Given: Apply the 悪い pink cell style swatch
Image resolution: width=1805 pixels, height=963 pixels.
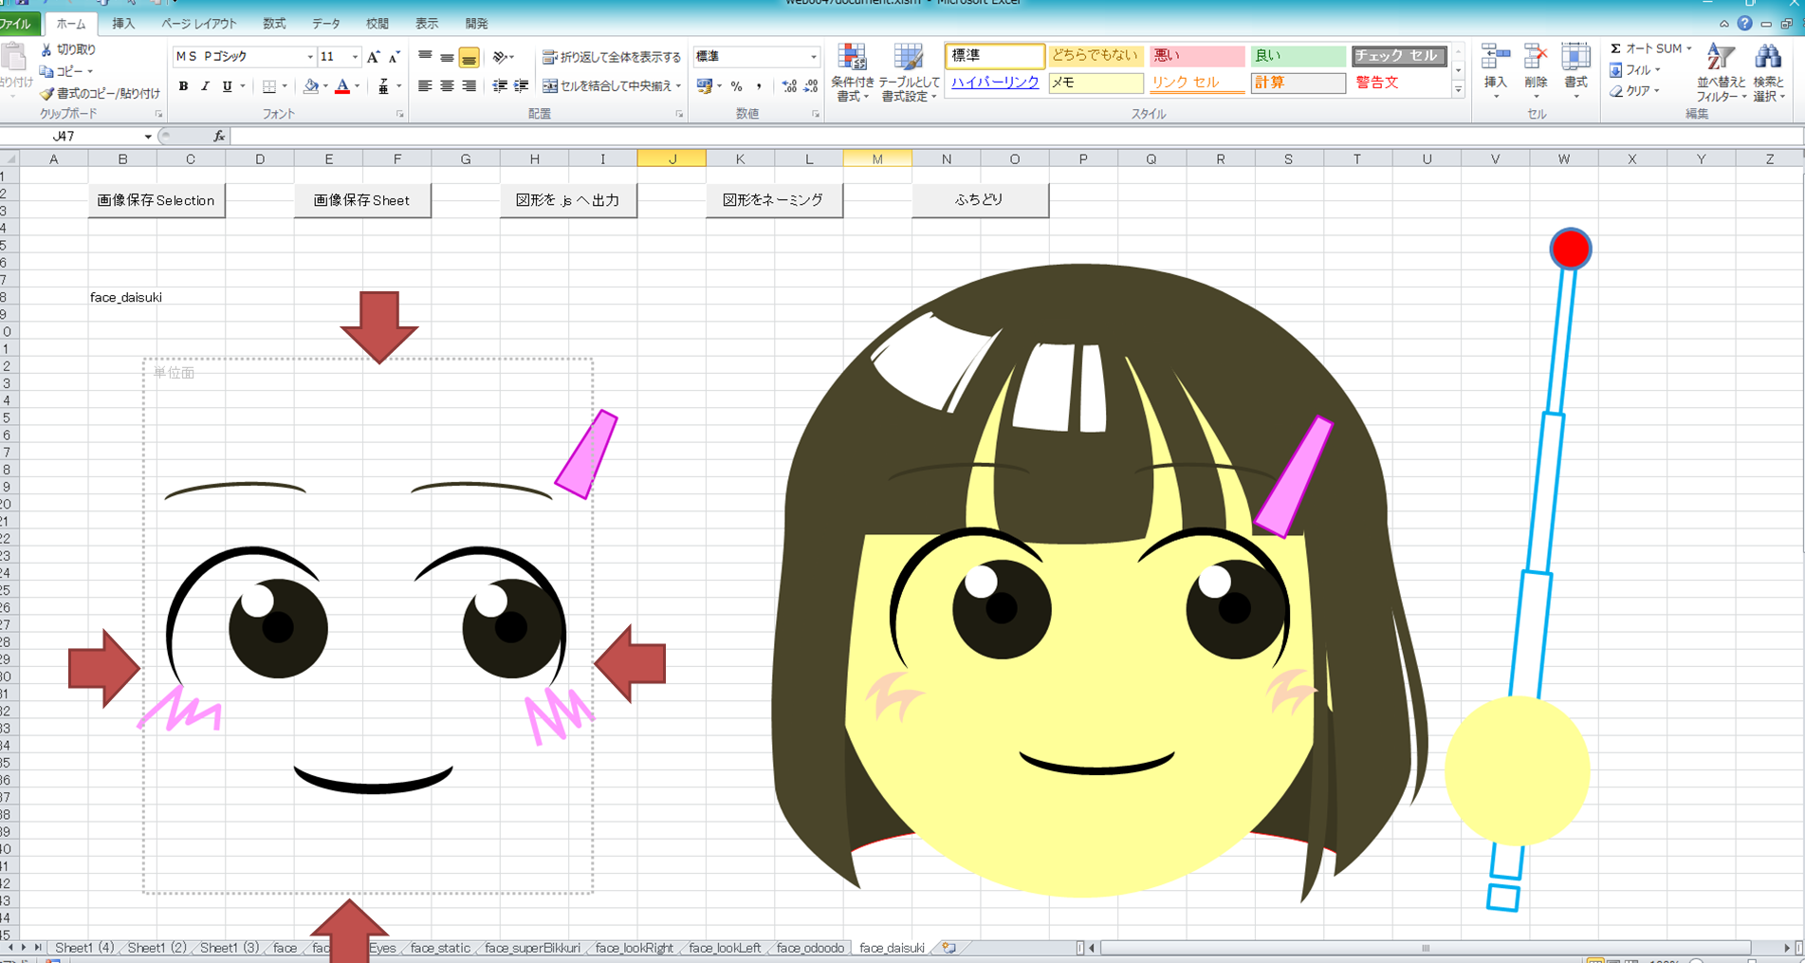Looking at the screenshot, I should click(1195, 56).
